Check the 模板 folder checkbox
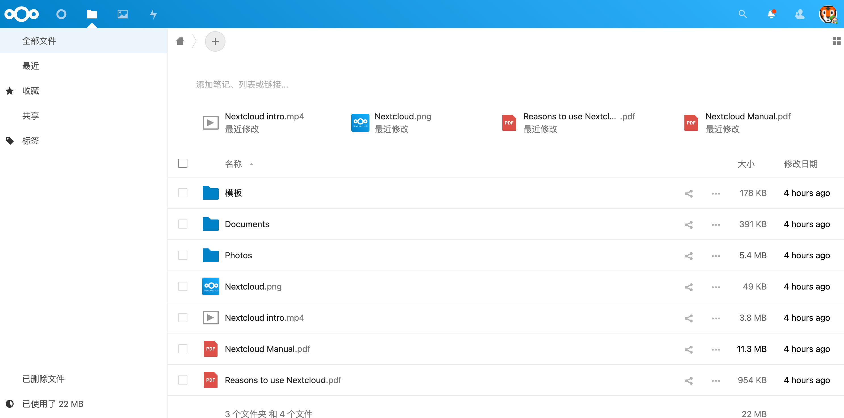Viewport: 844px width, 418px height. [183, 193]
